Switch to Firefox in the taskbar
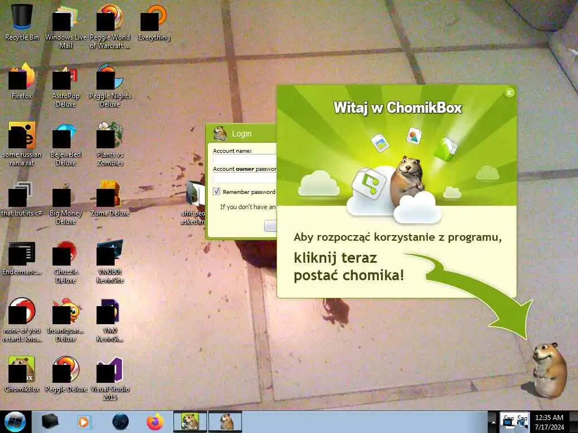Viewport: 578px width, 433px height. tap(155, 422)
